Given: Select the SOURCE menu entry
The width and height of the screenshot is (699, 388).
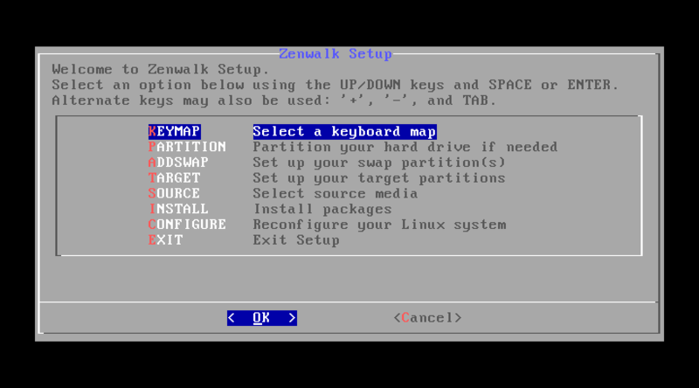Looking at the screenshot, I should [x=174, y=193].
